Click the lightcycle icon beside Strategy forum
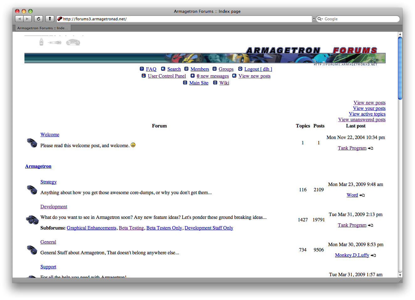The width and height of the screenshot is (415, 300). [x=32, y=189]
